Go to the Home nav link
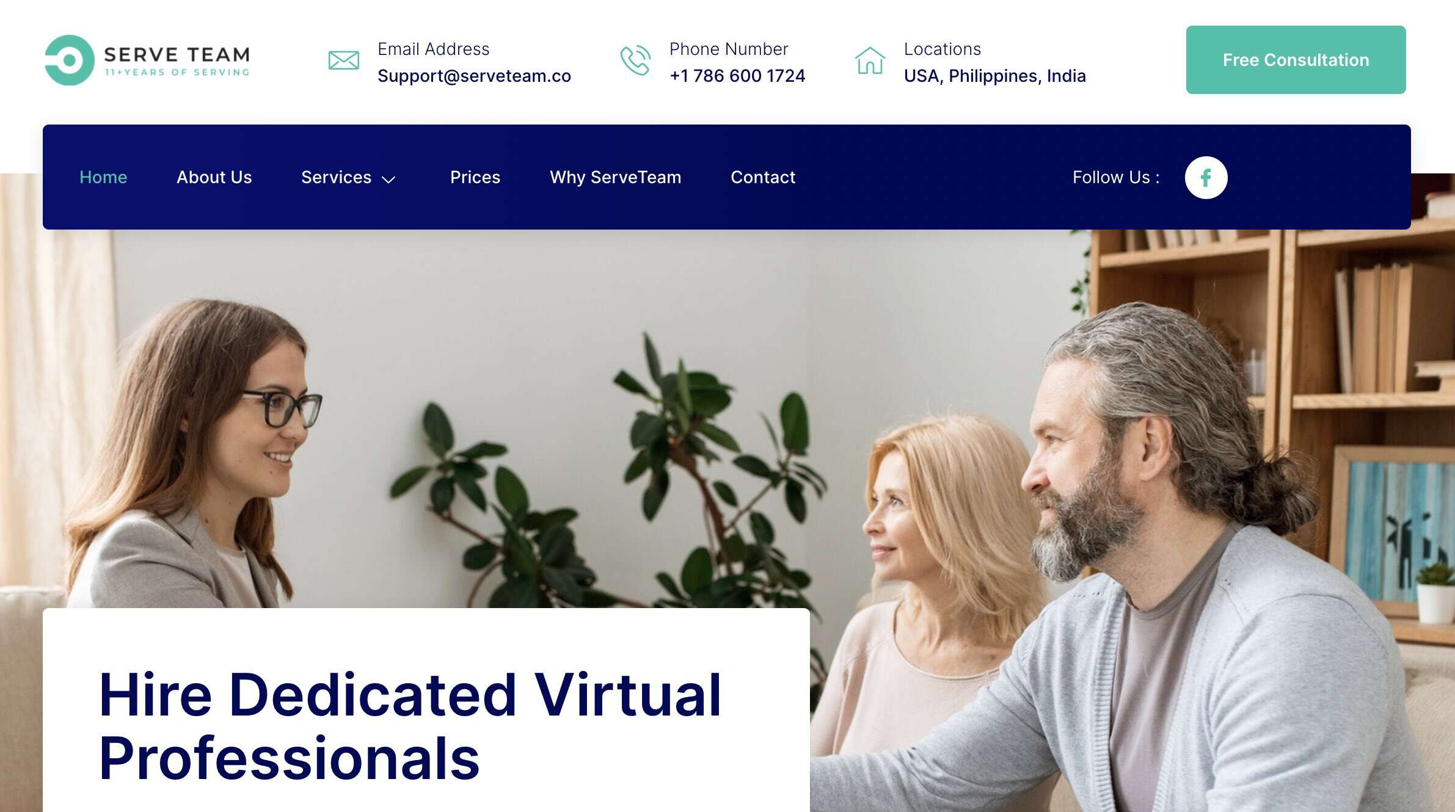Screen dimensions: 1455x812 (103, 177)
